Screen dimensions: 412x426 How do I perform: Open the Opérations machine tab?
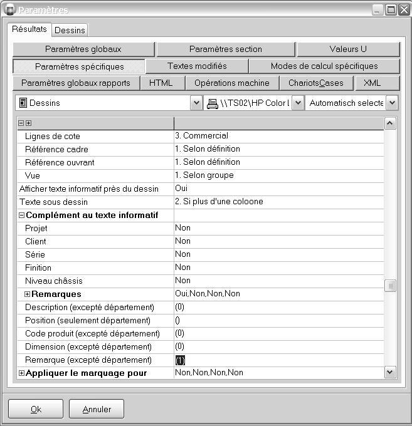232,83
